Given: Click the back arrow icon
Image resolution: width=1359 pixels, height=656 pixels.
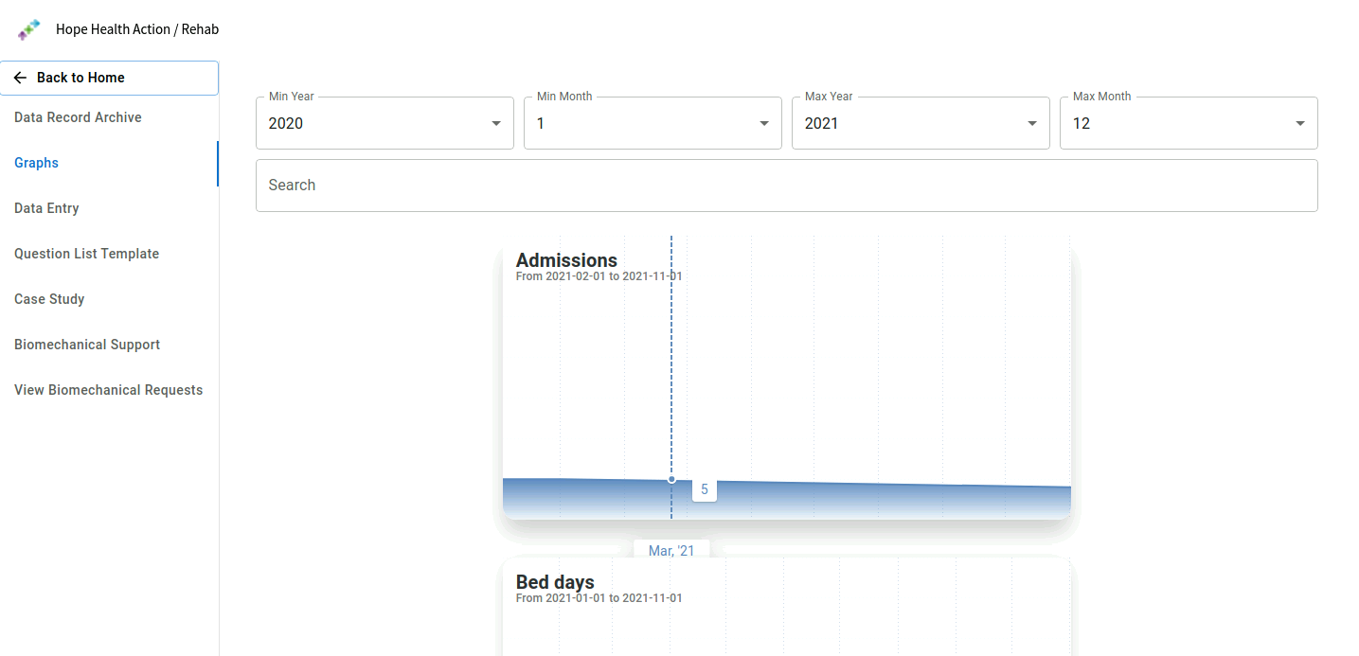Looking at the screenshot, I should point(20,78).
